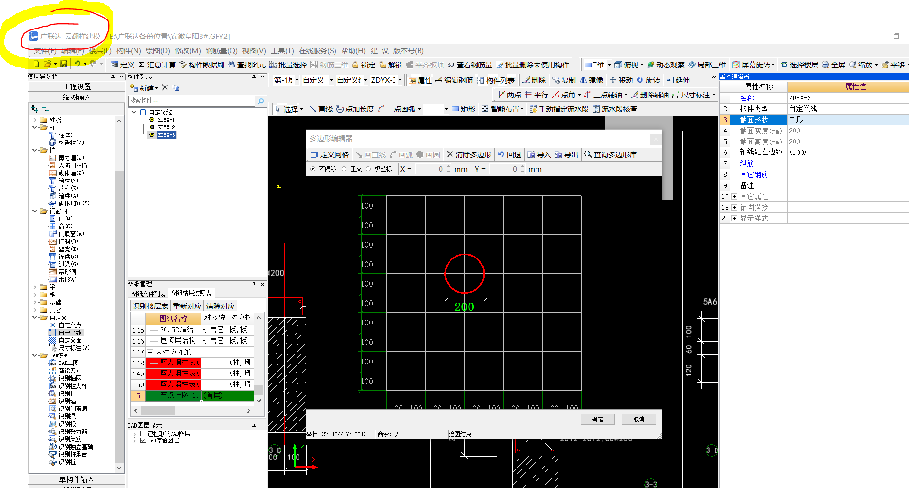Viewport: 909px width, 488px height.
Task: Click 截面形状 property row
Action: (x=814, y=120)
